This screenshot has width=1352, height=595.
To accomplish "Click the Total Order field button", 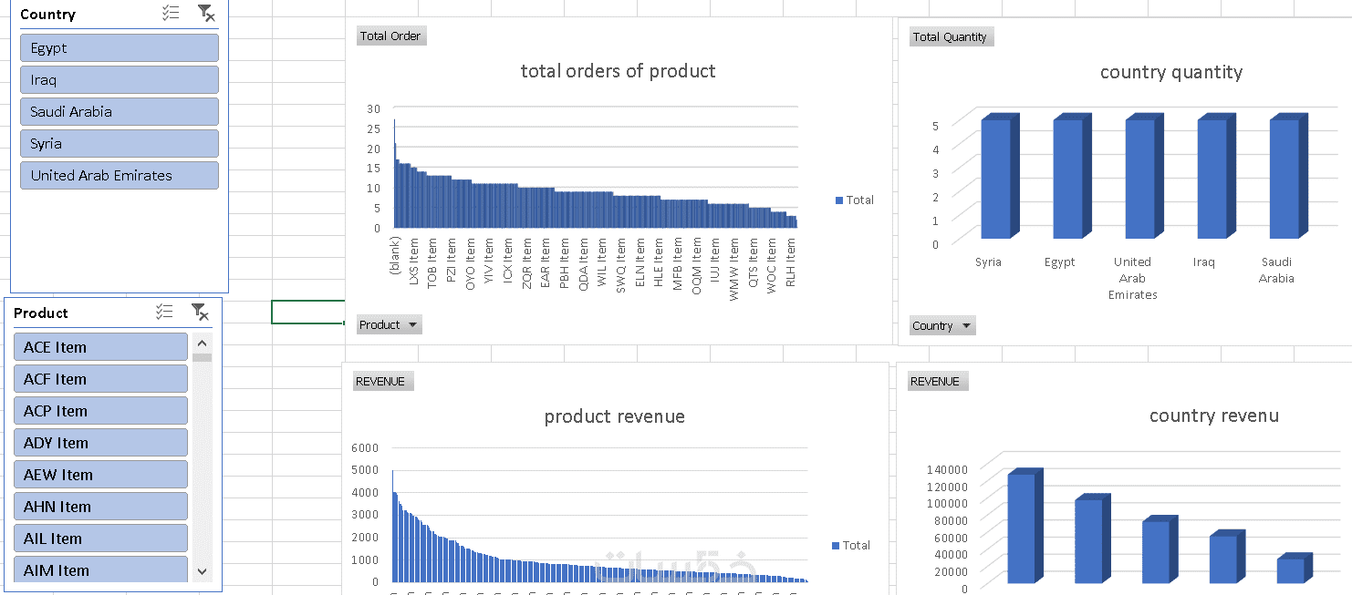I will 390,36.
